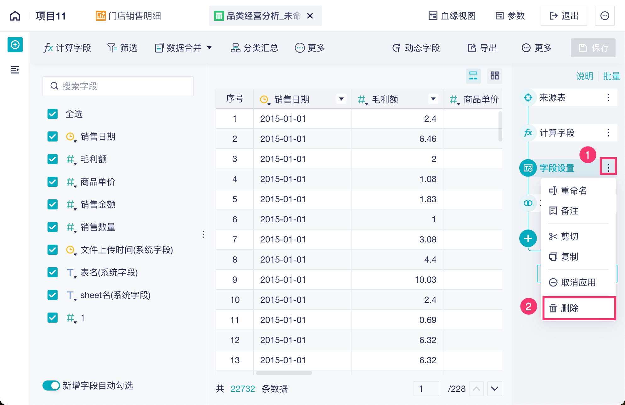Uncheck the 全选 select-all checkbox

pos(53,114)
